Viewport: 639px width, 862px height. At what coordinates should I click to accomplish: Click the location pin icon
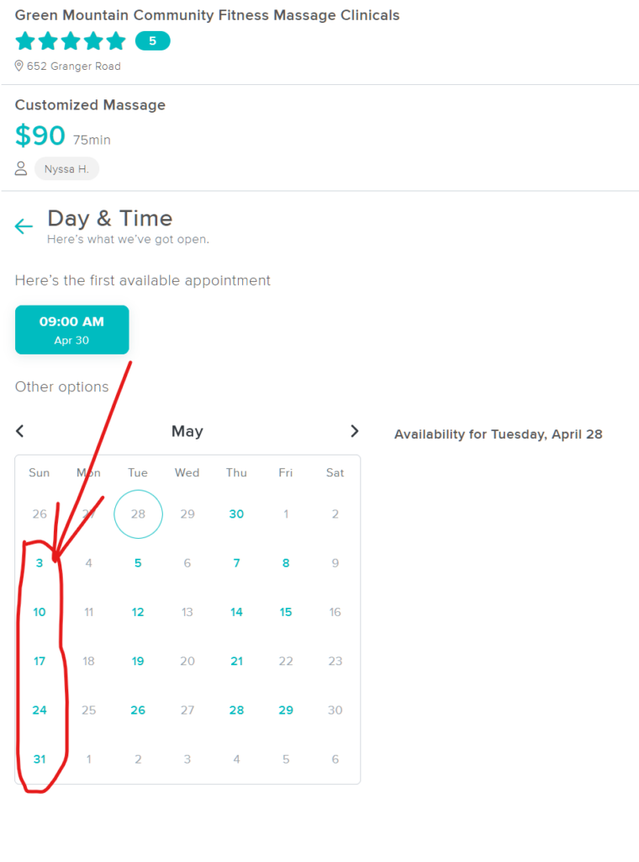click(19, 66)
